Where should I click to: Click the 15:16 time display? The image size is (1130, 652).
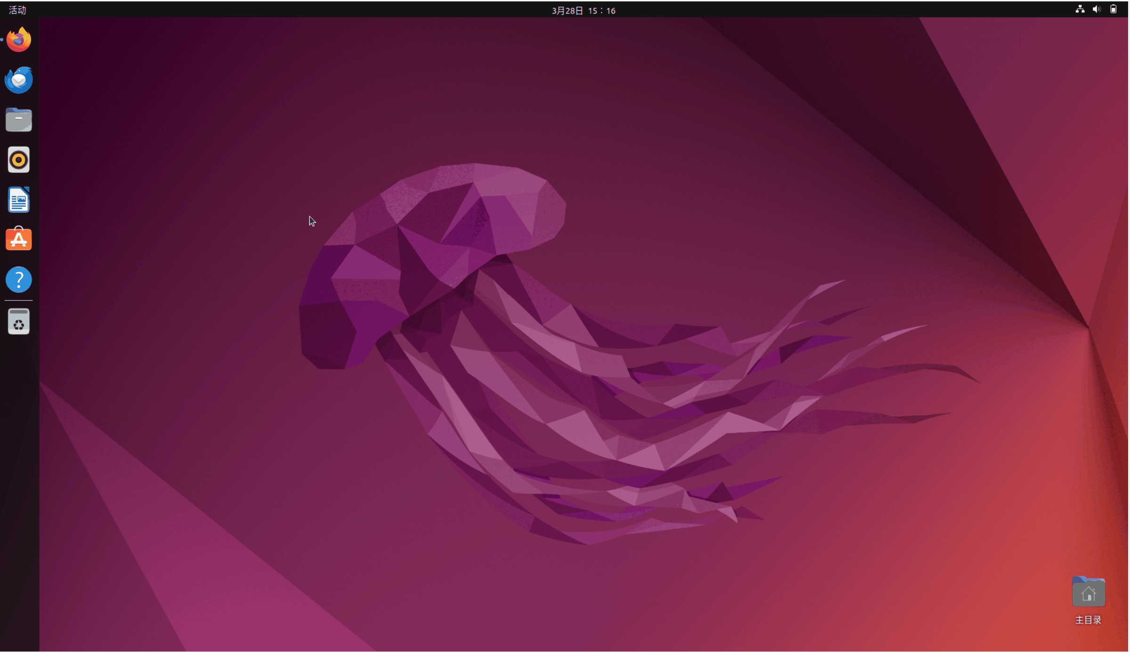[602, 10]
